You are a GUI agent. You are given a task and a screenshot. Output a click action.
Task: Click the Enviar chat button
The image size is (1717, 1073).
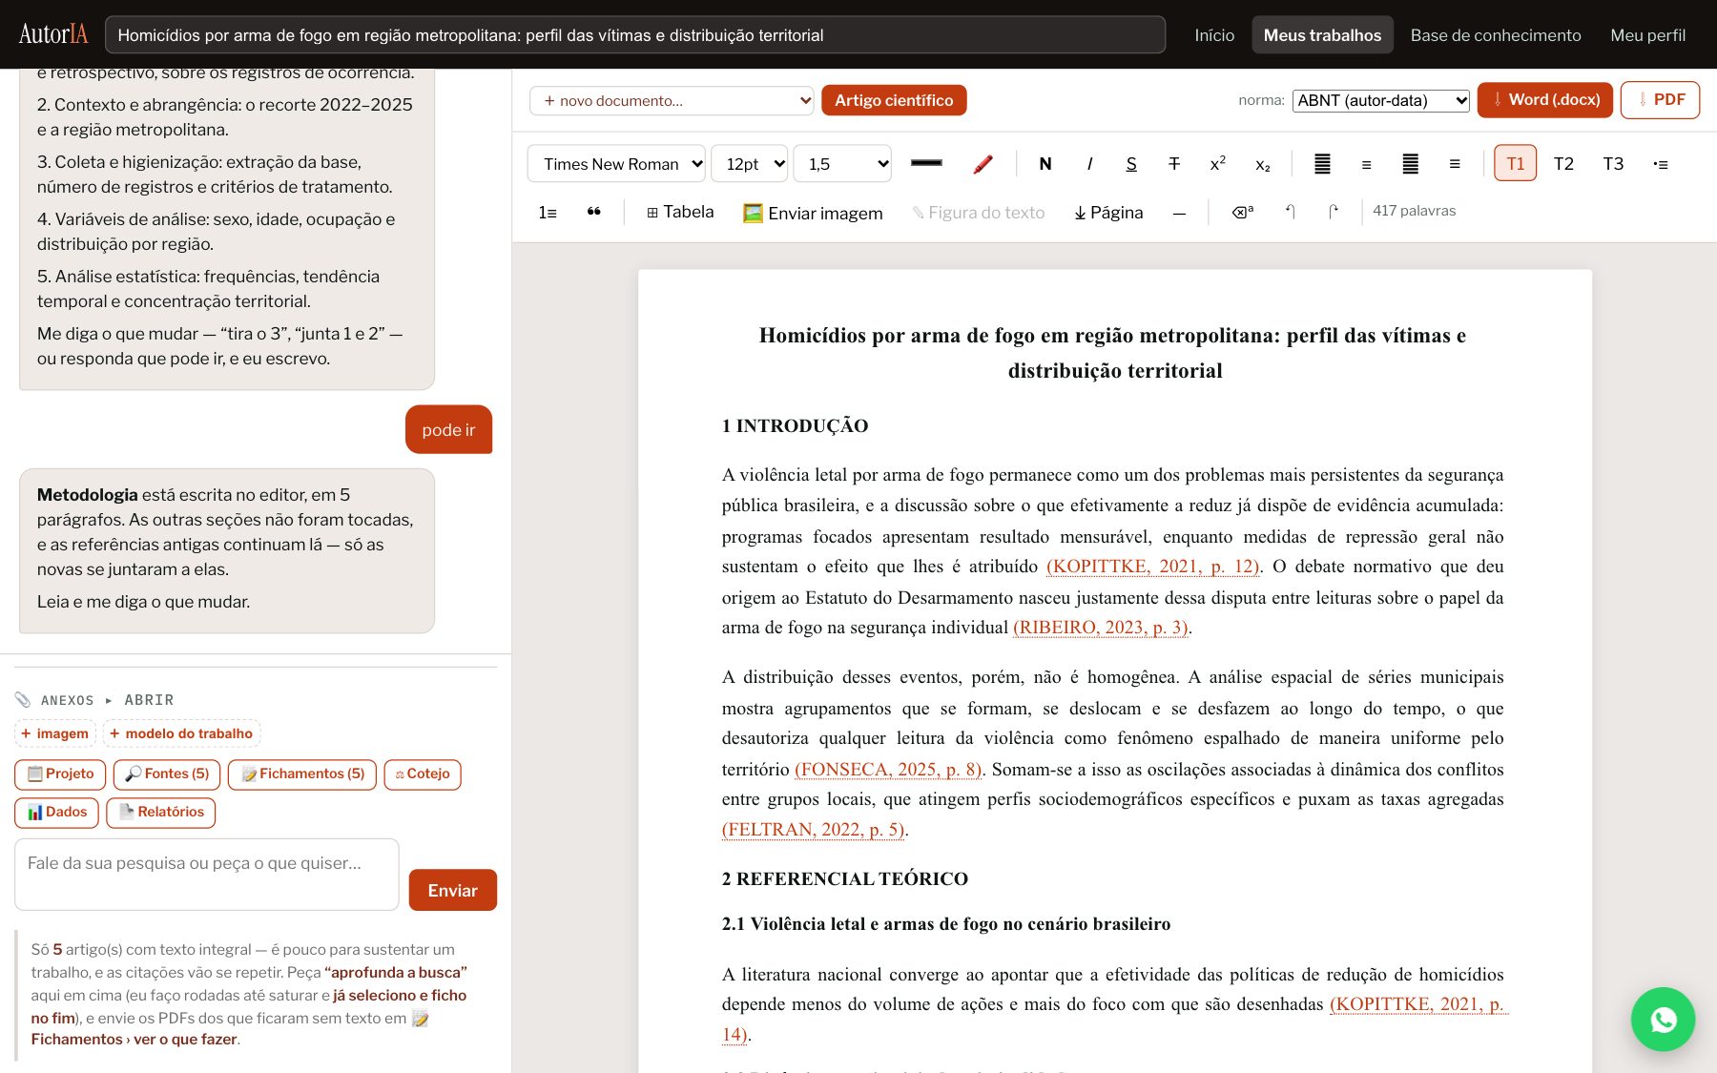point(452,890)
